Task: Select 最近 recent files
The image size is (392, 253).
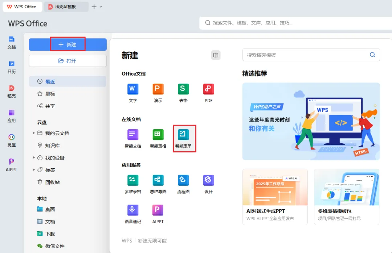Action: coord(68,81)
